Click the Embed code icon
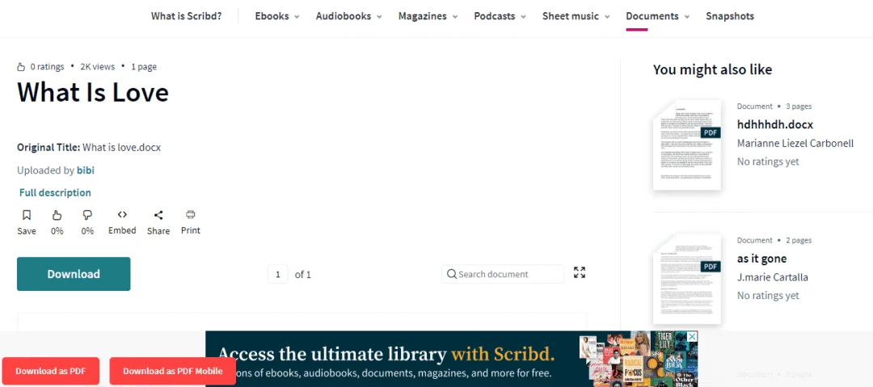Viewport: 873px width, 387px height. (123, 214)
